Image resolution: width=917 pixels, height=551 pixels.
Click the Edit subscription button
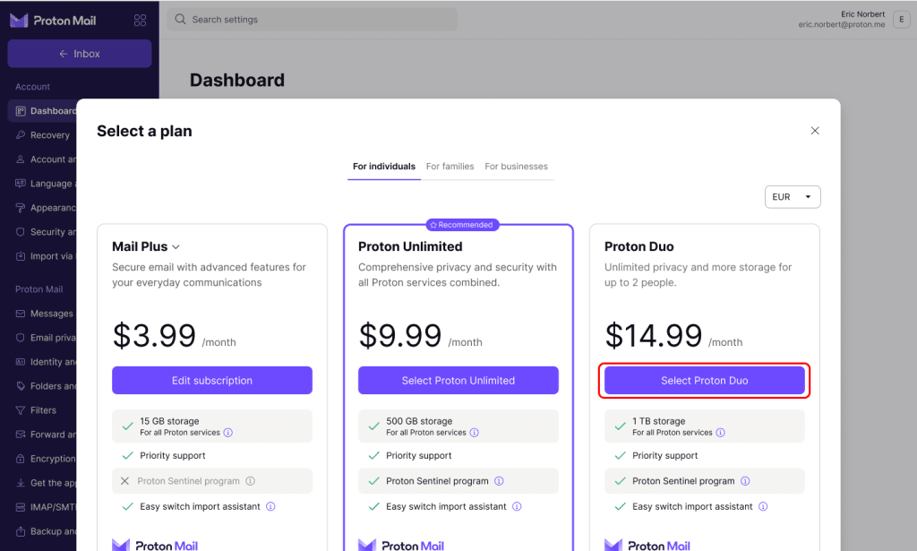(211, 381)
